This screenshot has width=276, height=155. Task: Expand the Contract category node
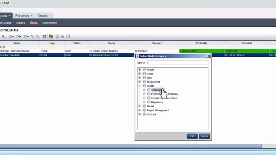(x=140, y=114)
